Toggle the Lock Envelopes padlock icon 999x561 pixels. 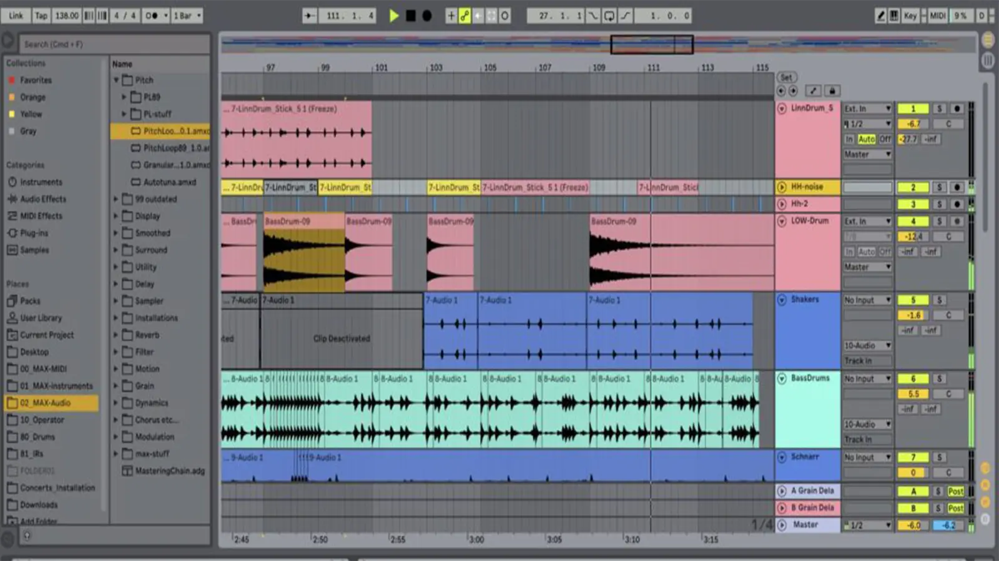click(x=832, y=91)
